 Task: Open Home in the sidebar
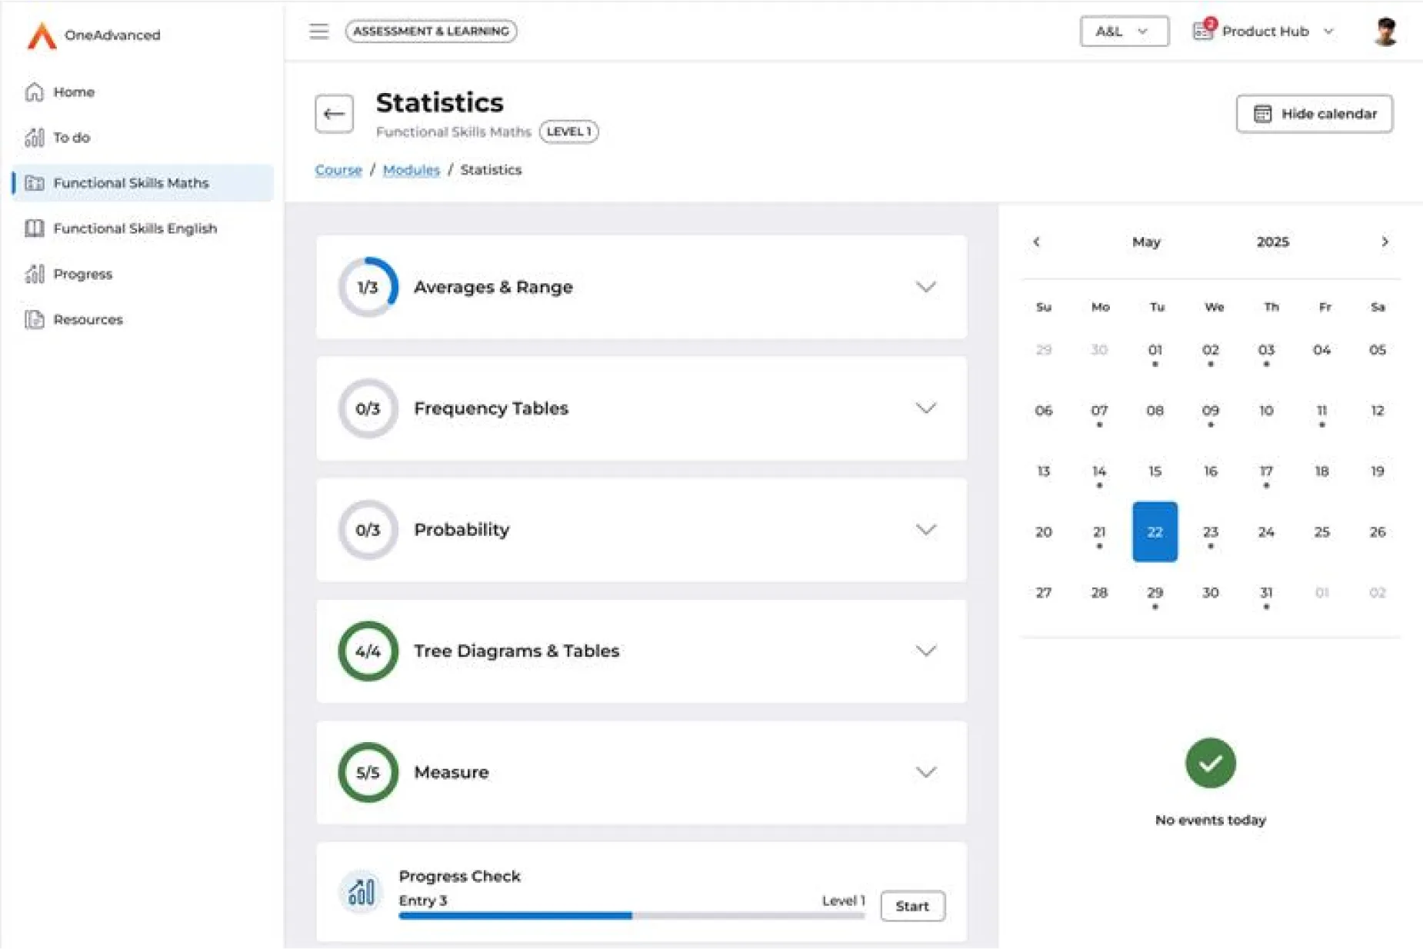[x=74, y=92]
